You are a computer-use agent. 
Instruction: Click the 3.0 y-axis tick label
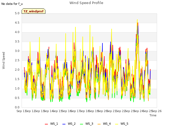click(x=17, y=51)
